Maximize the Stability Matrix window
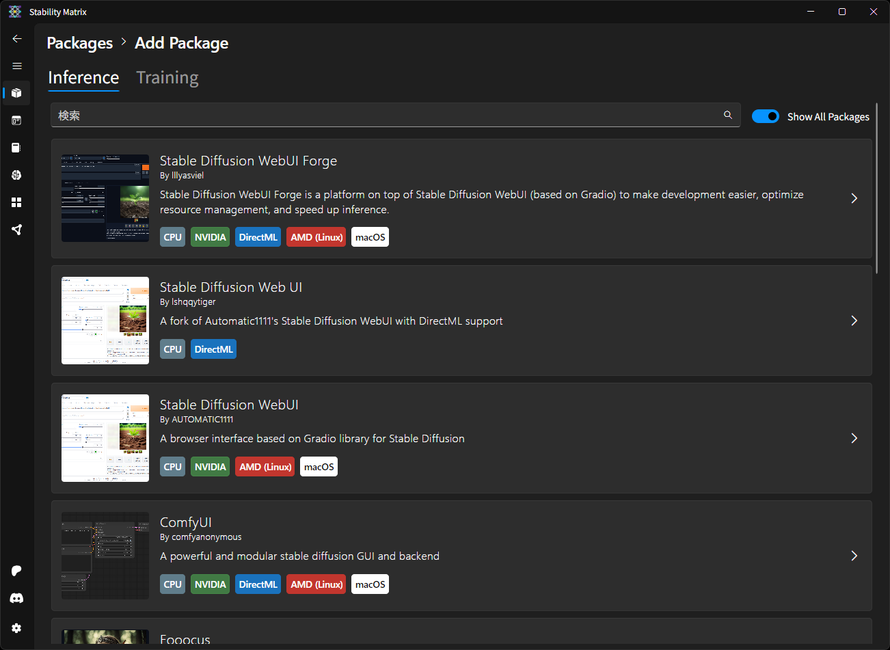 pyautogui.click(x=842, y=12)
